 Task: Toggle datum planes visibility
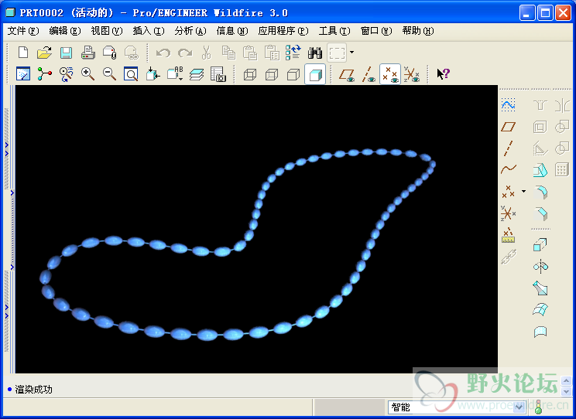(347, 74)
